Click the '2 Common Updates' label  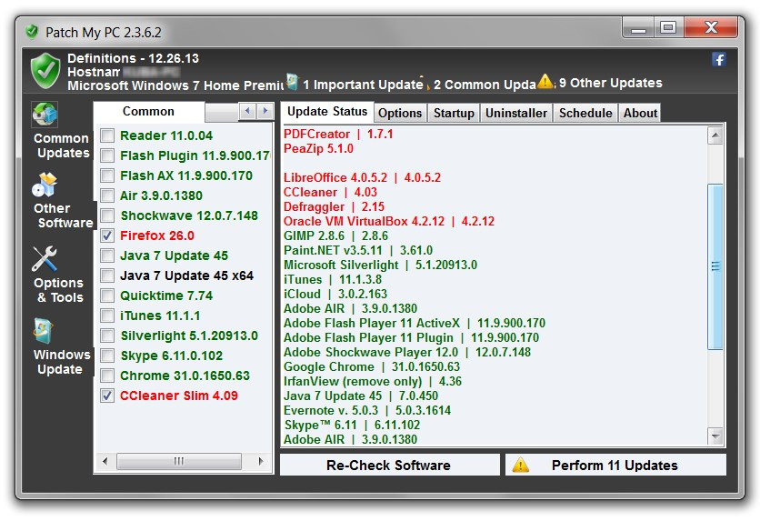tap(485, 85)
